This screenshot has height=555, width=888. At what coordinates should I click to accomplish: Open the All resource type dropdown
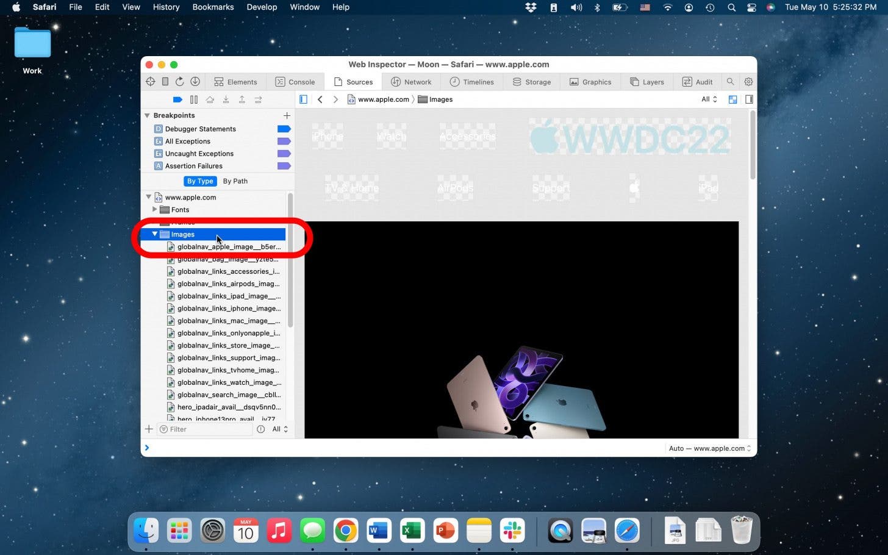point(709,99)
